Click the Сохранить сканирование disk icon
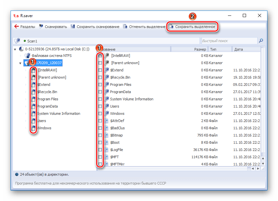This screenshot has width=278, height=201. click(x=73, y=27)
